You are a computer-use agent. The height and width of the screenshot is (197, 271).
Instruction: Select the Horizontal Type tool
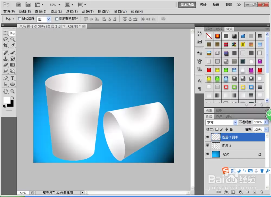point(12,78)
